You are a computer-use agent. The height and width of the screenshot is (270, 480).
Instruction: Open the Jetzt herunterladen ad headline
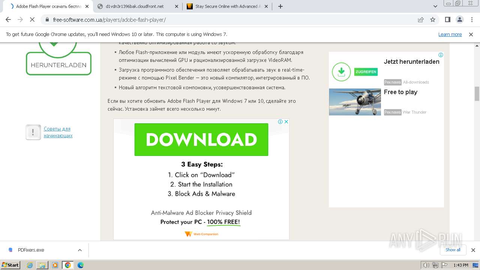pyautogui.click(x=411, y=61)
